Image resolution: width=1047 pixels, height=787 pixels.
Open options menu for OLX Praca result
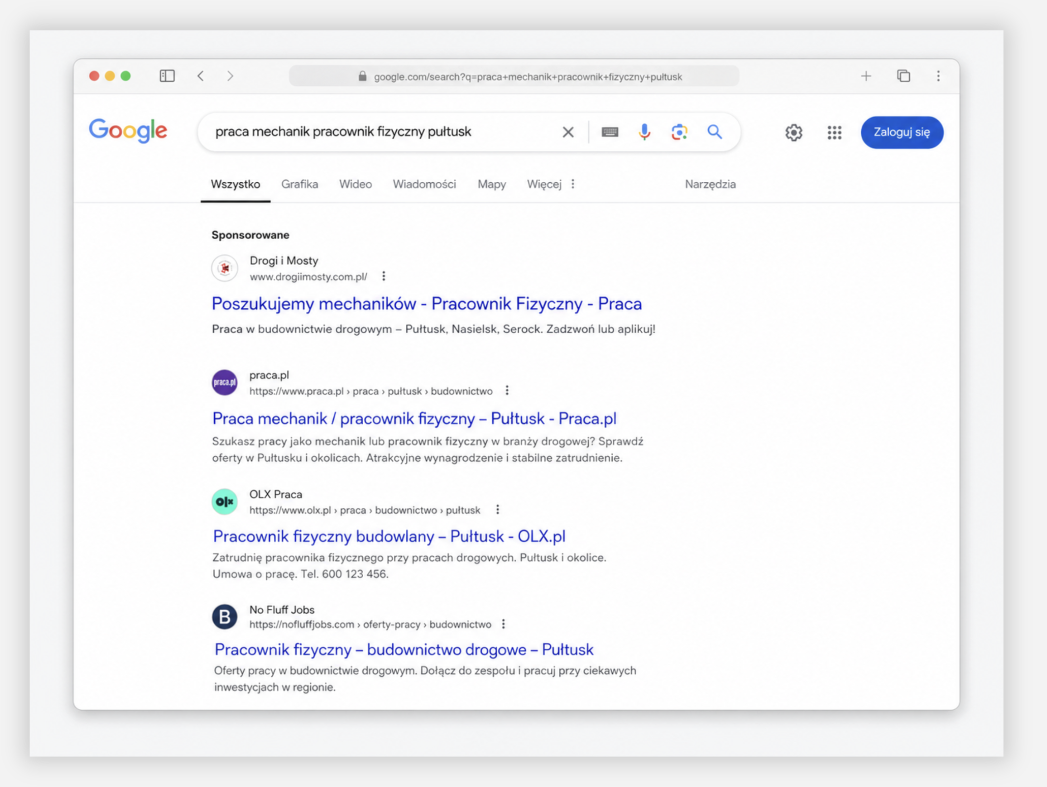(498, 510)
